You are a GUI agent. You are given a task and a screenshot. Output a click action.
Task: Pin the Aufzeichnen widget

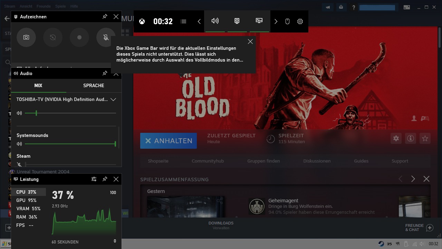(105, 17)
